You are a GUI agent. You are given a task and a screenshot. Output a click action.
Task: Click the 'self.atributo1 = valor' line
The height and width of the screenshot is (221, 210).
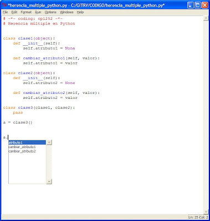(x=50, y=63)
